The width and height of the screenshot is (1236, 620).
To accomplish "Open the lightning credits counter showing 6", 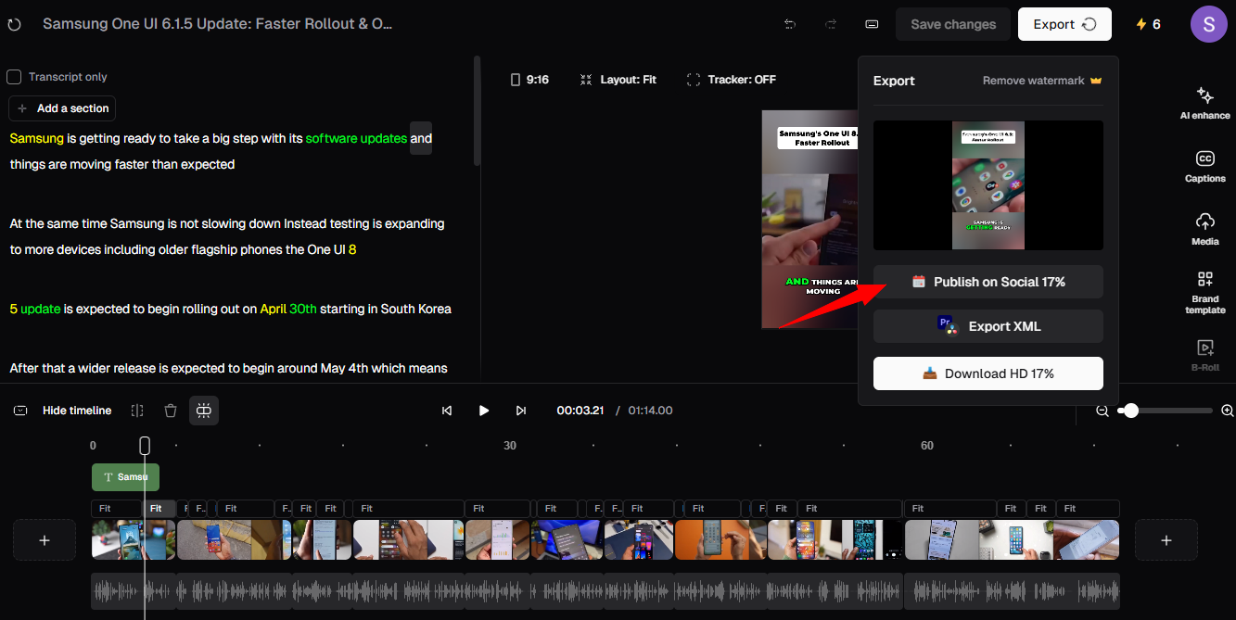I will (x=1148, y=24).
